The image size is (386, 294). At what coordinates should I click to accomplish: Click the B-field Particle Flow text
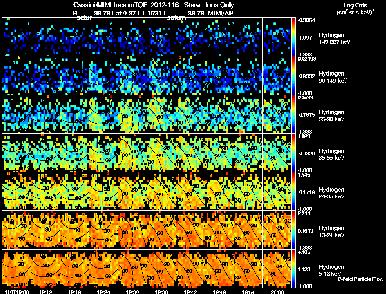(x=360, y=279)
